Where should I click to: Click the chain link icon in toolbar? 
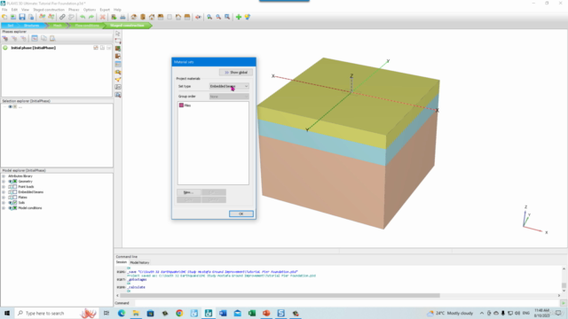62,17
